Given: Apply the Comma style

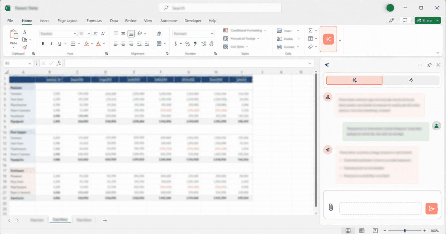Looking at the screenshot, I should click(x=195, y=44).
